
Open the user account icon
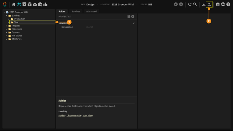click(x=223, y=4)
